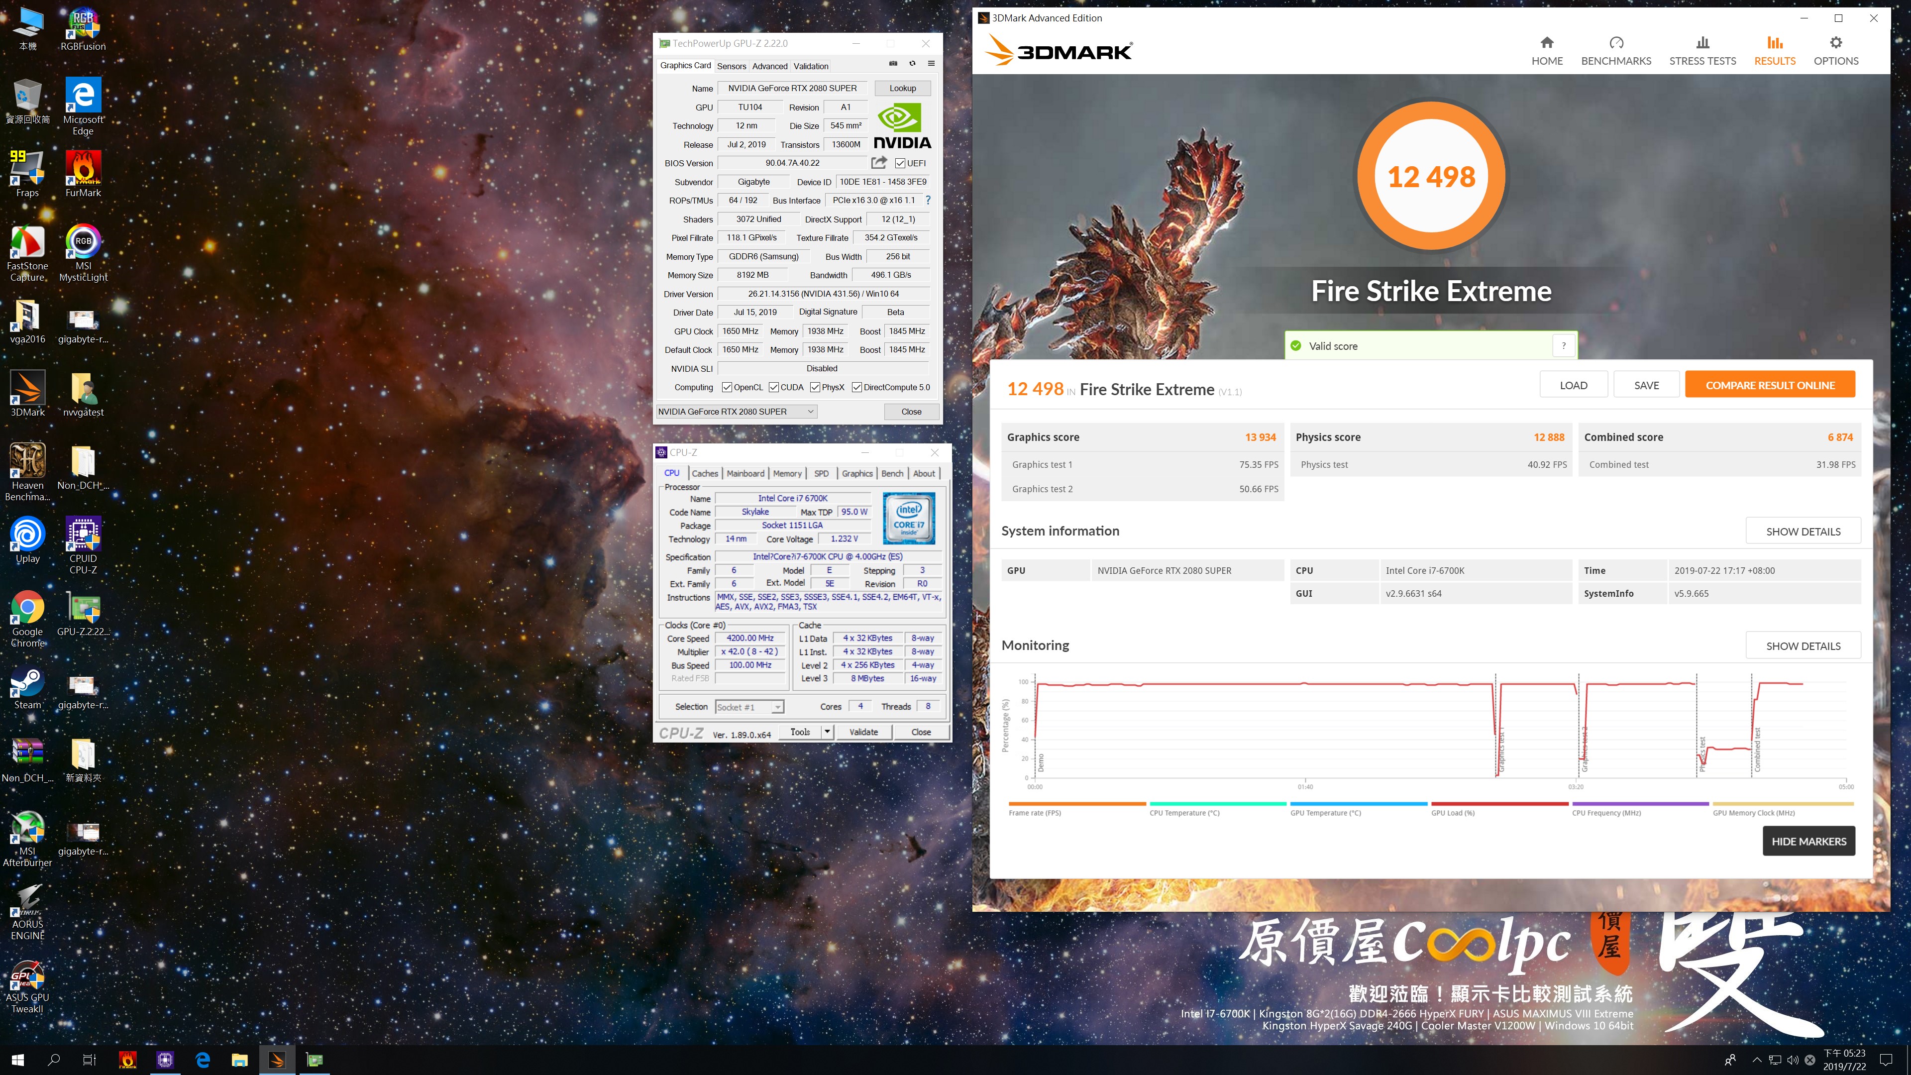Screen dimensions: 1911x1075
Task: Open taskbar search magnifier
Action: click(x=53, y=1060)
